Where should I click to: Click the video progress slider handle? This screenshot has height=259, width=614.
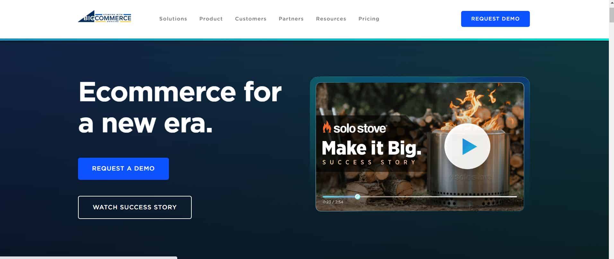357,196
